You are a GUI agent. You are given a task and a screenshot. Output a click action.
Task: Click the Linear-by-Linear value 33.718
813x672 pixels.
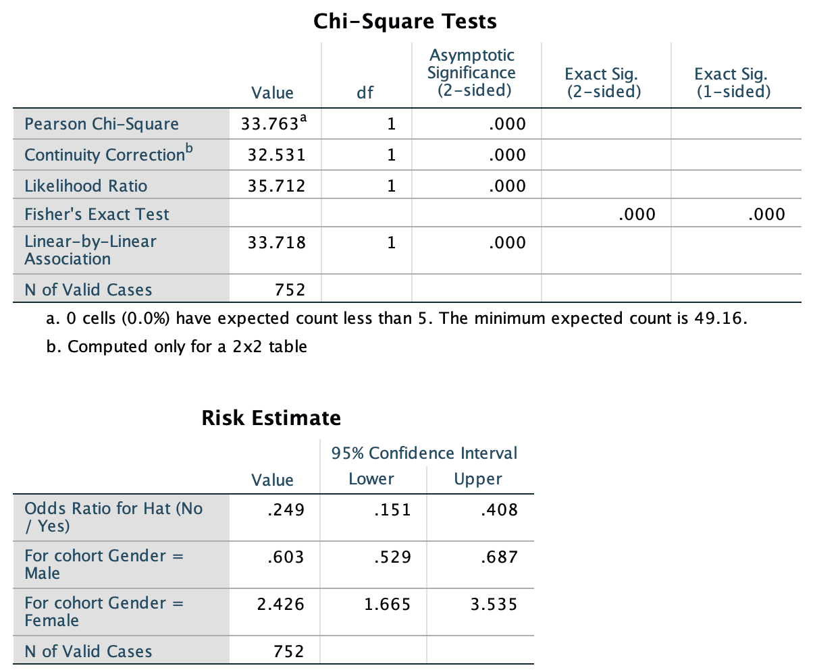tap(277, 242)
